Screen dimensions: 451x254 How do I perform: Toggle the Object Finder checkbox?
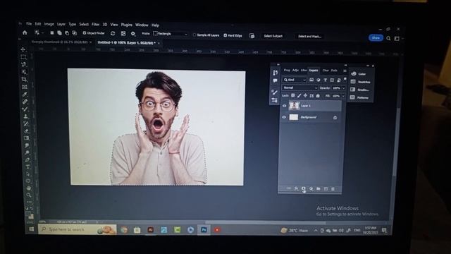(x=85, y=33)
